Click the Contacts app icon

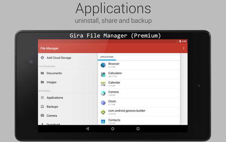click(x=103, y=122)
